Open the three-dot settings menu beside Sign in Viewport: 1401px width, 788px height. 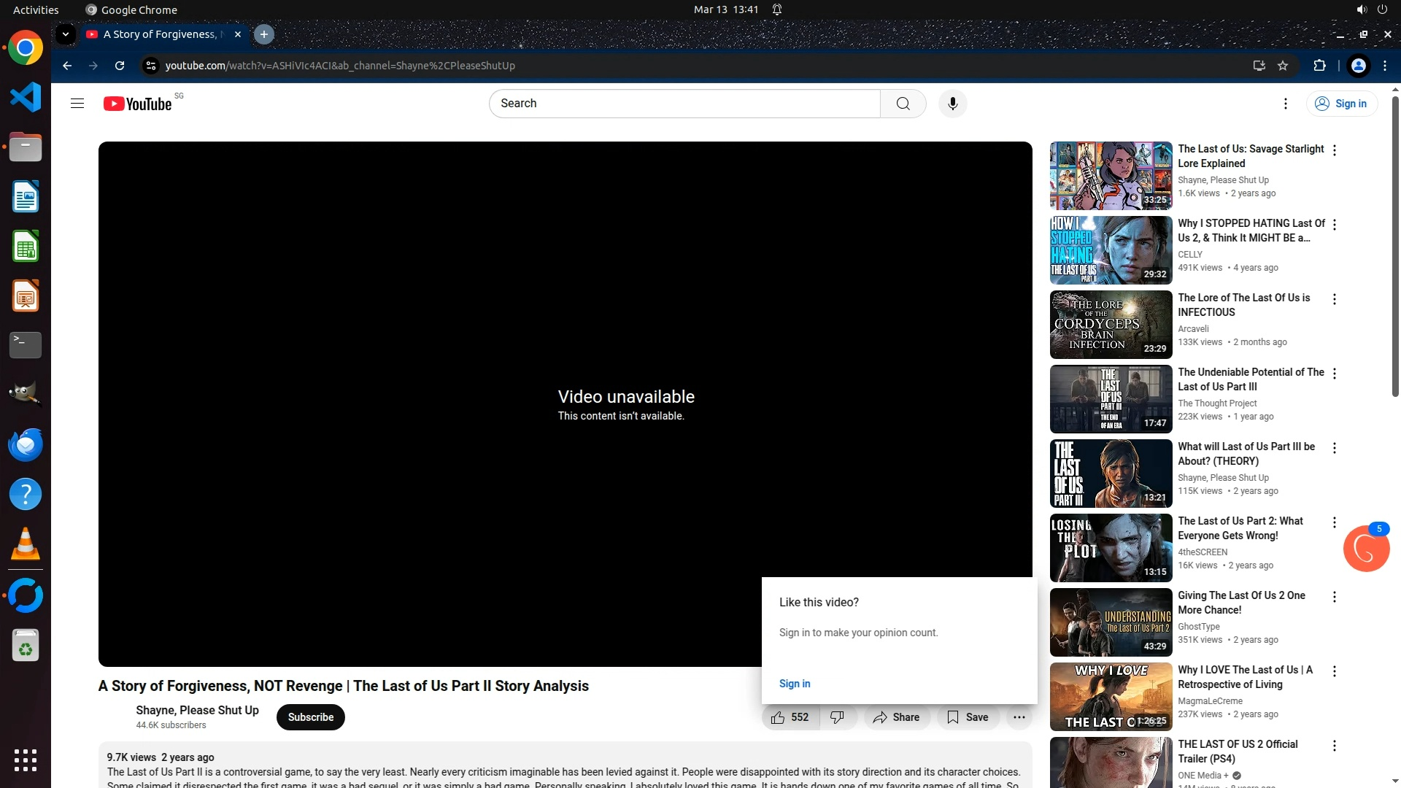1286,104
